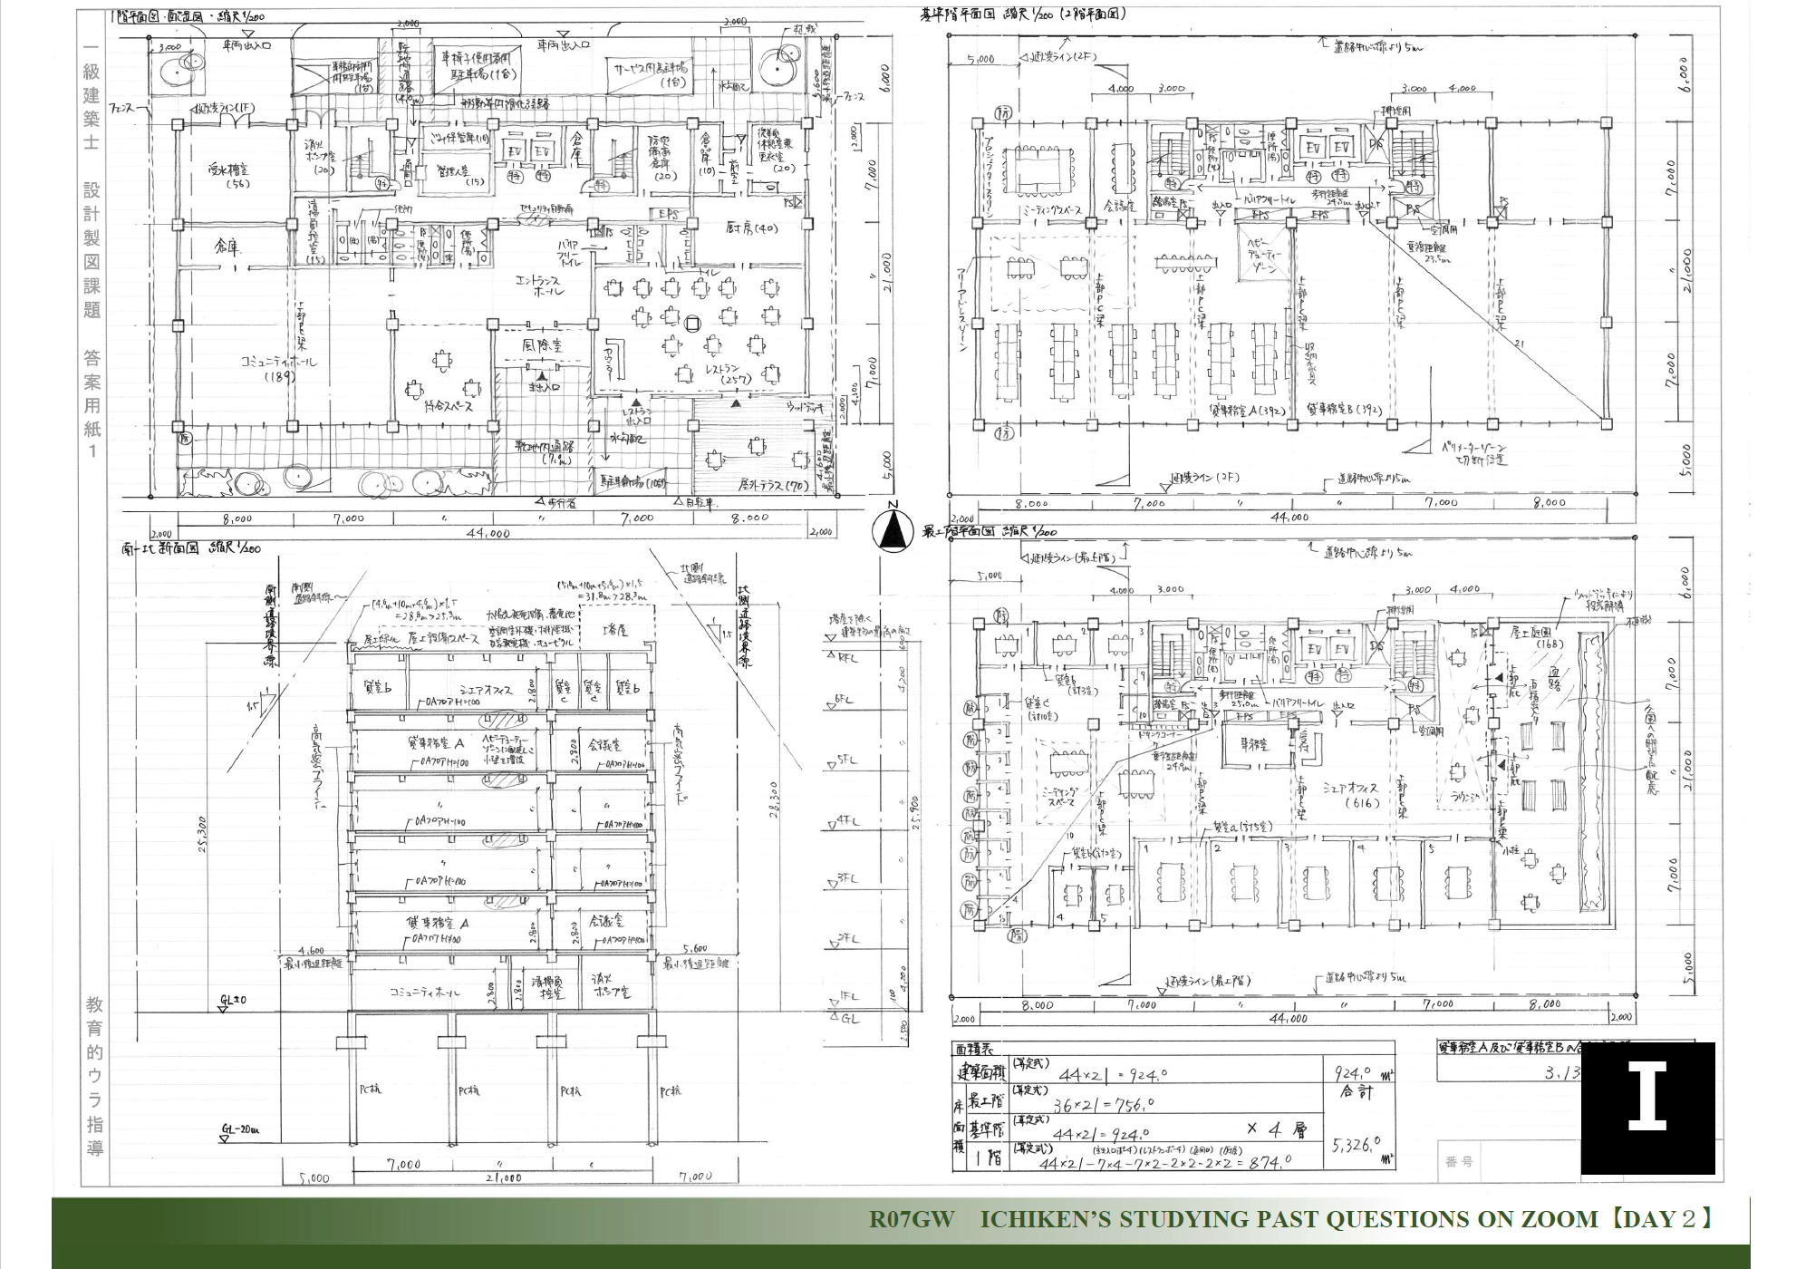Click the EPS box on first floor plan
The height and width of the screenshot is (1269, 1796).
[668, 215]
